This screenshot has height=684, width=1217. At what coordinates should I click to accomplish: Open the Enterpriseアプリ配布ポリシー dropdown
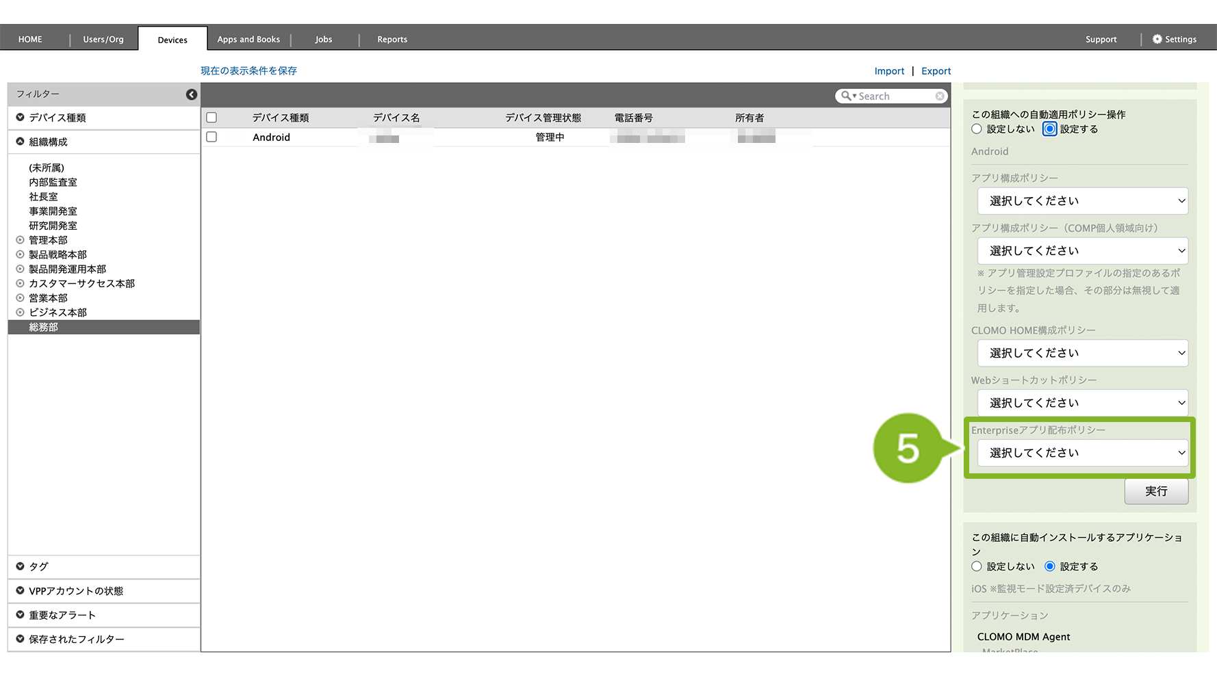coord(1082,453)
